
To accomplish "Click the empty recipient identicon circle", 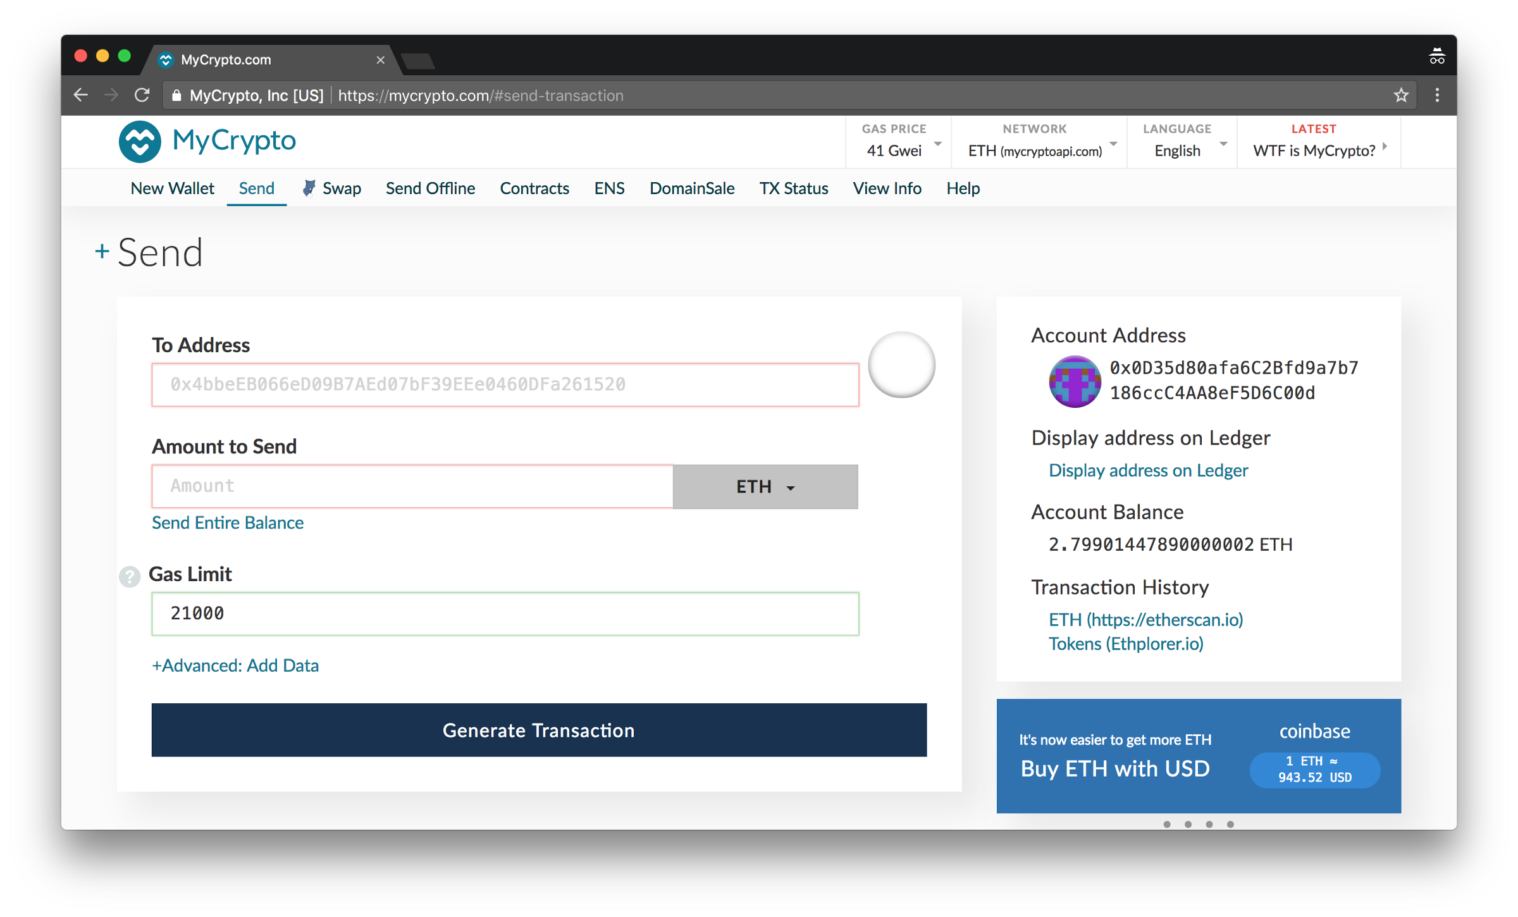I will (x=901, y=365).
